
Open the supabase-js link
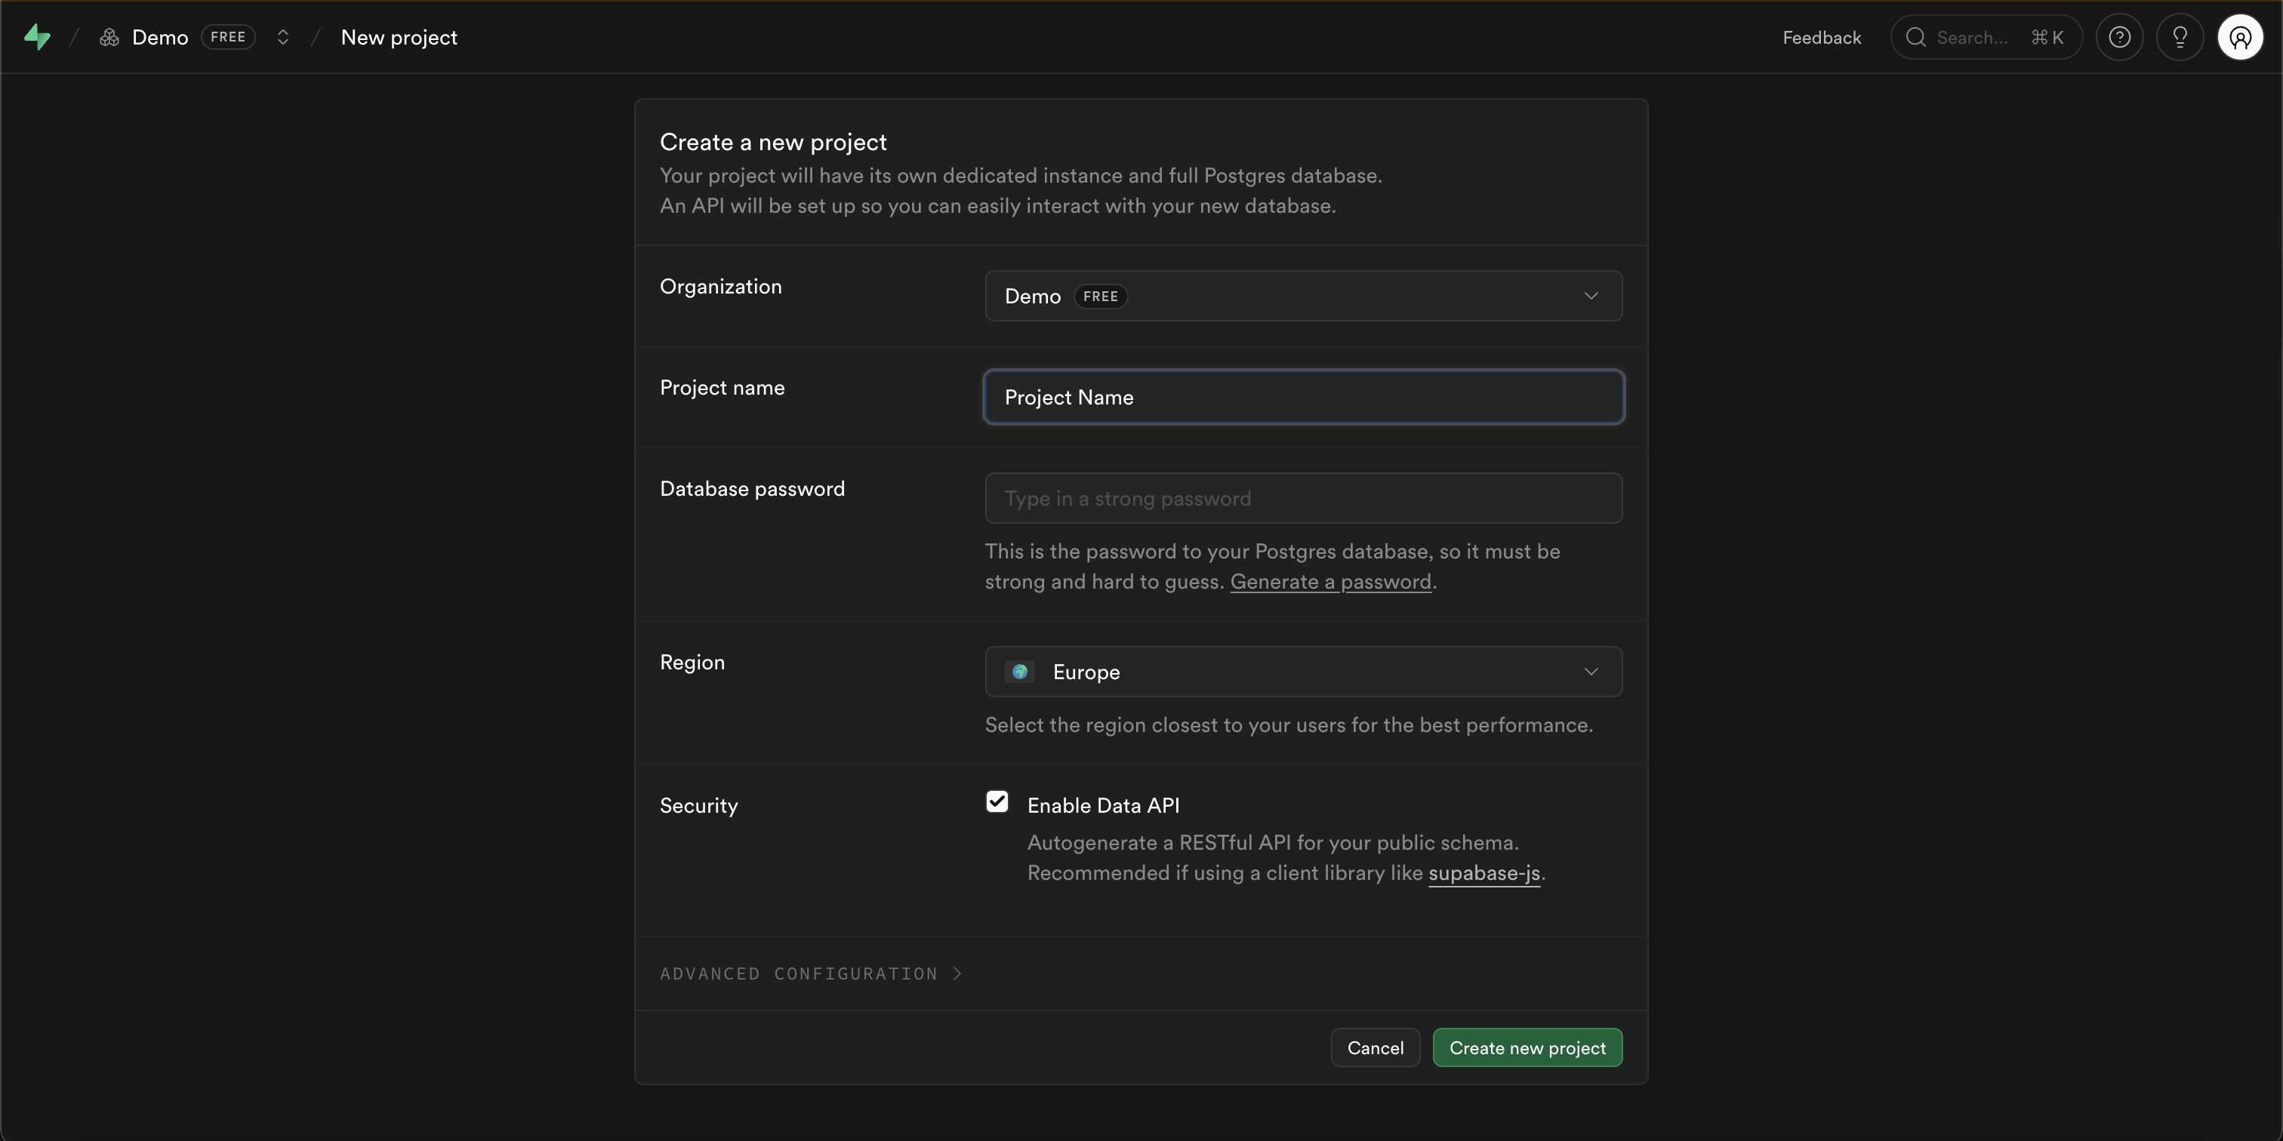click(x=1483, y=873)
